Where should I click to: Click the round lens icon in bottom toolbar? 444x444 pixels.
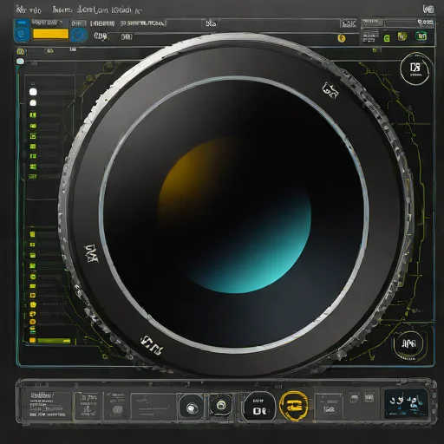pos(191,408)
